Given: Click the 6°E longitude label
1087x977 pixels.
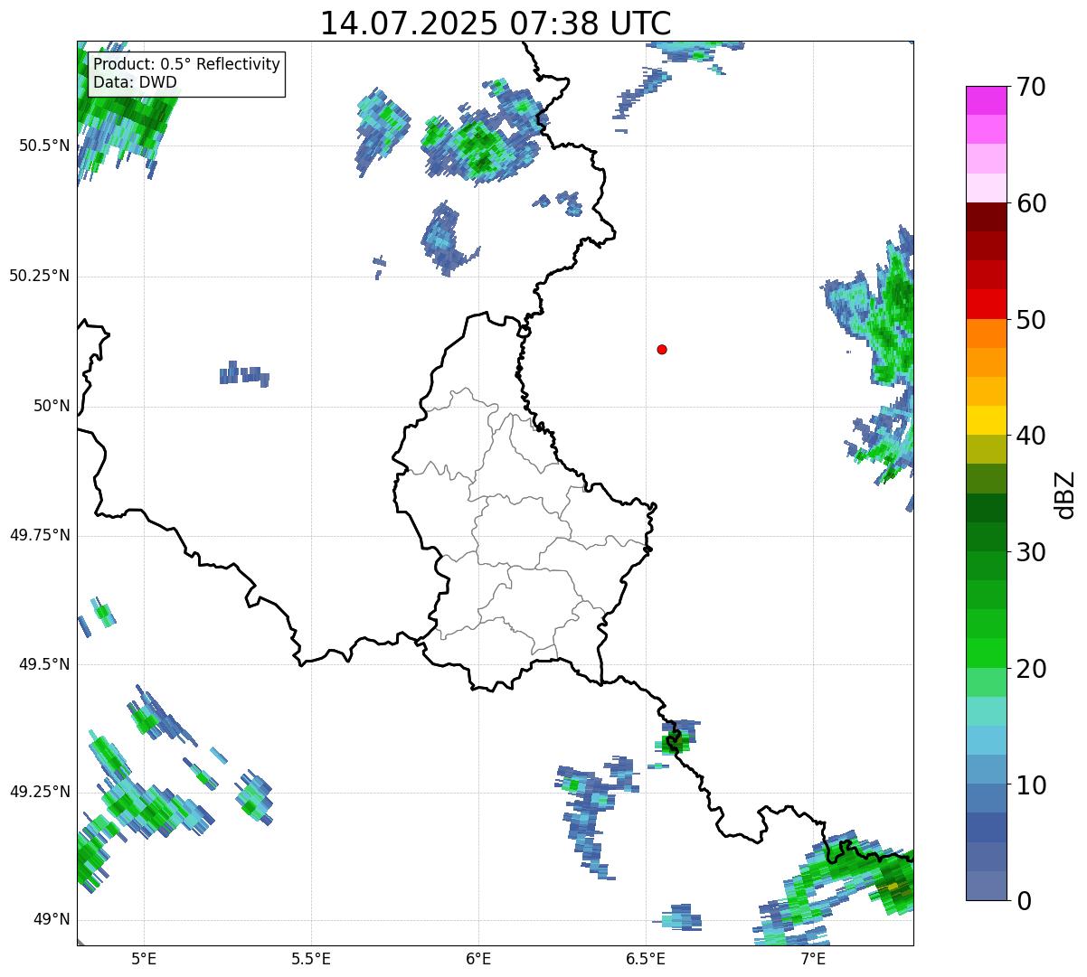Looking at the screenshot, I should click(x=478, y=958).
